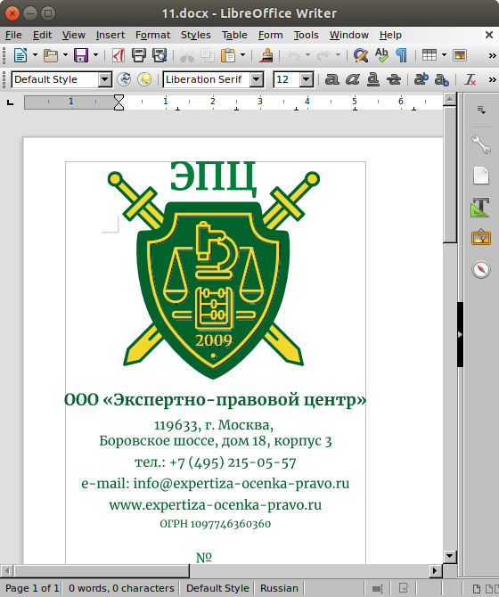Toggle Subscript formatting
The width and height of the screenshot is (499, 597).
tap(442, 79)
